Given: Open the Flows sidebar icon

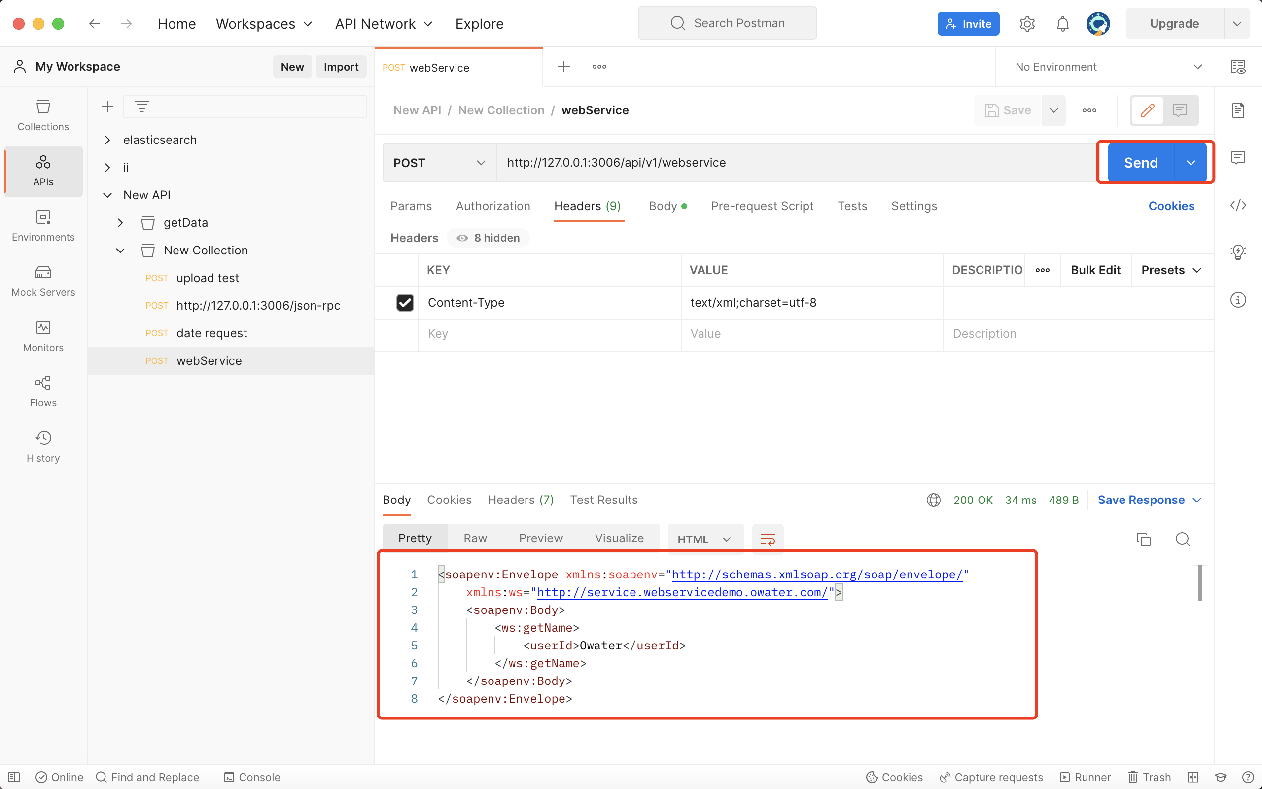Looking at the screenshot, I should [43, 392].
